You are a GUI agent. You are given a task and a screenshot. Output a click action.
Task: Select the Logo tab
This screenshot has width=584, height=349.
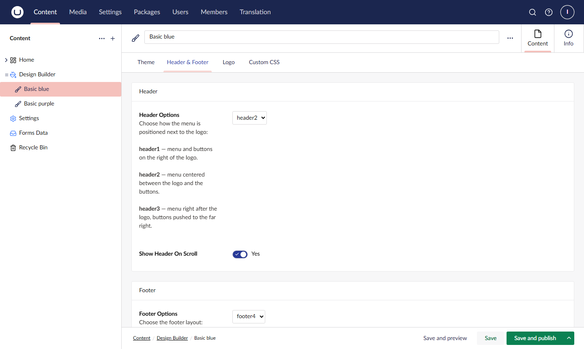click(229, 62)
